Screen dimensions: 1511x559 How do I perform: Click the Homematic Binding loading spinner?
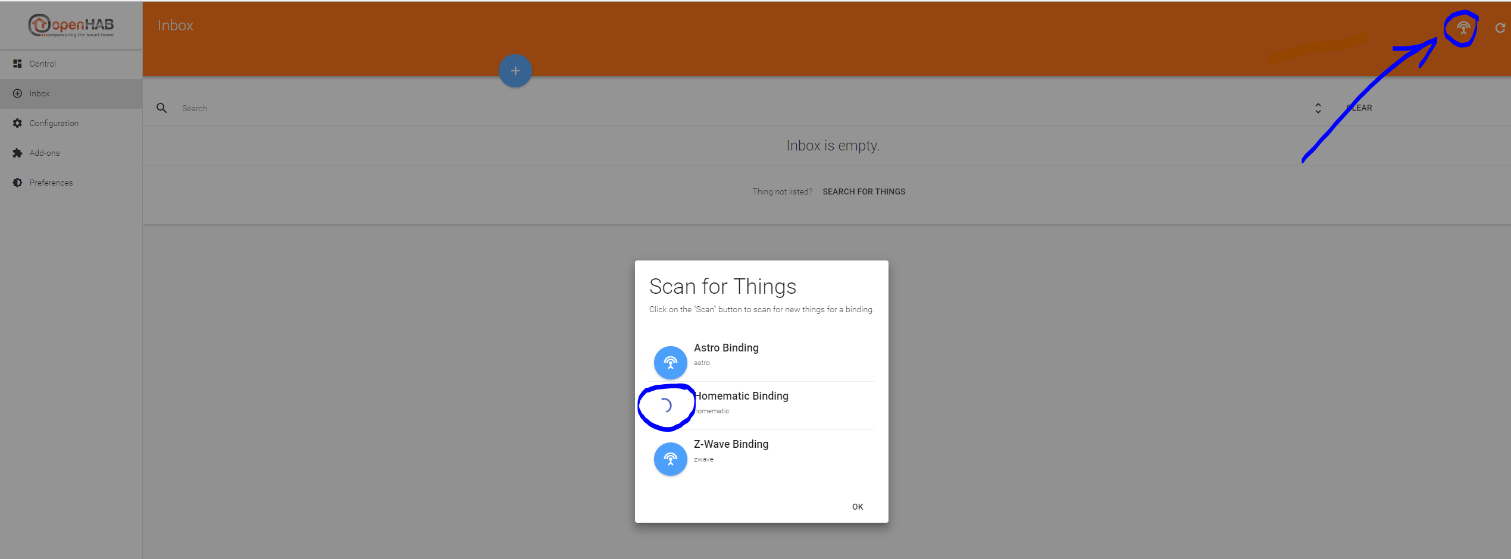(x=665, y=406)
